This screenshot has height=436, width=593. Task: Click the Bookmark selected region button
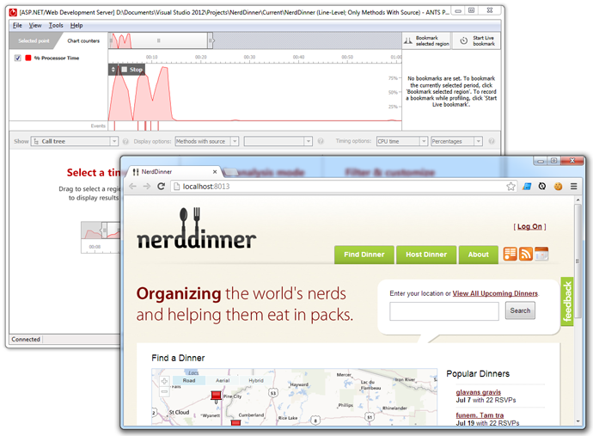pos(425,40)
